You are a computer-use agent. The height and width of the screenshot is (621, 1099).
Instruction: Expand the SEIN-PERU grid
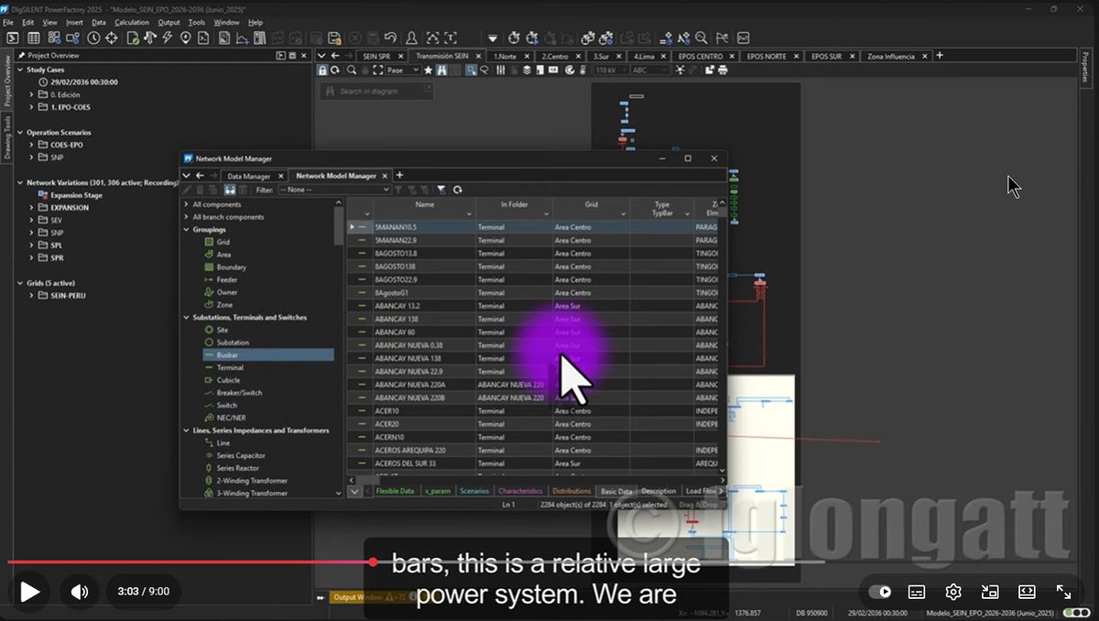31,296
